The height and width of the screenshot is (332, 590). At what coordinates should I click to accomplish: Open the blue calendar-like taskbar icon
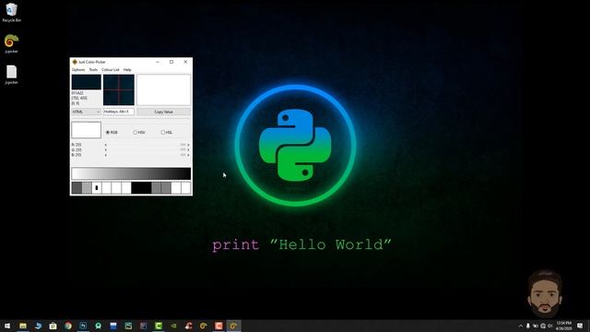pyautogui.click(x=113, y=326)
